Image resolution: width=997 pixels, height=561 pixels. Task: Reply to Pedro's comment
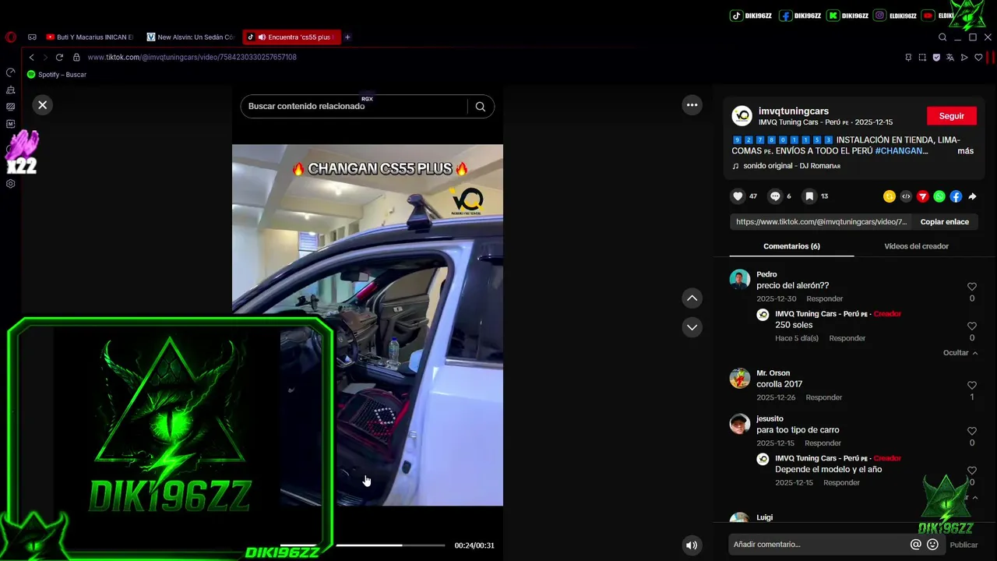tap(824, 299)
